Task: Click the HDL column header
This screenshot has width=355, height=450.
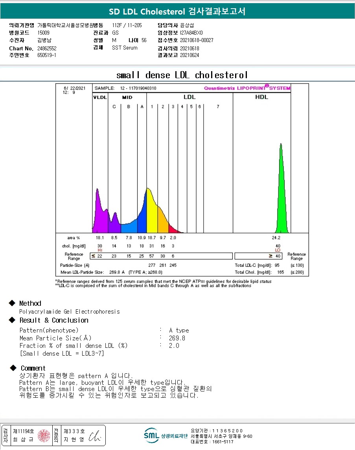Action: coord(261,97)
